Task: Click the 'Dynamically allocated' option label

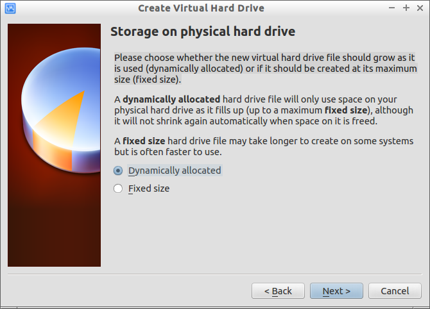Action: coord(175,171)
